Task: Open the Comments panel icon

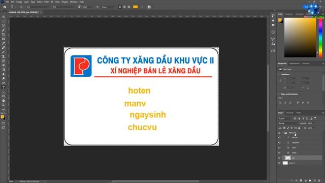Action: pos(273,25)
